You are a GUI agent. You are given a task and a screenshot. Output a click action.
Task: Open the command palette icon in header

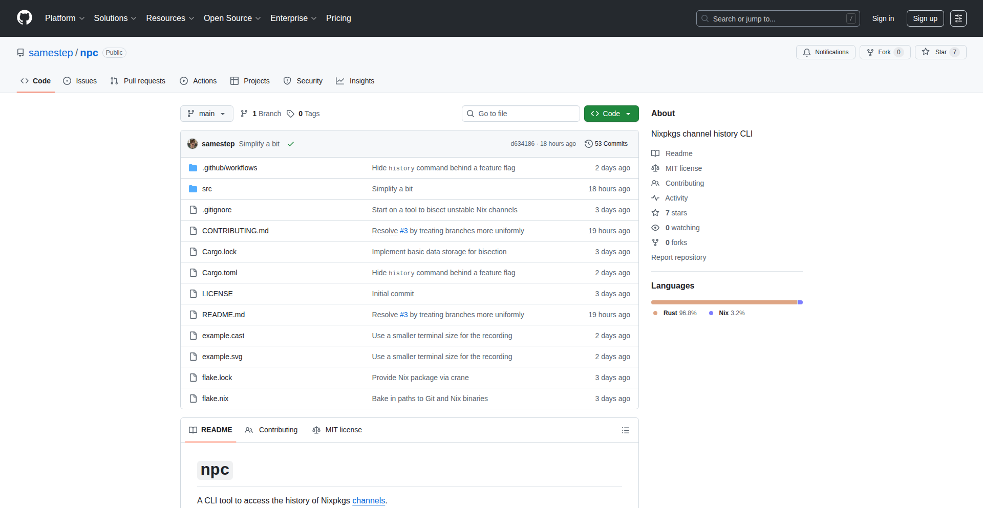click(958, 18)
